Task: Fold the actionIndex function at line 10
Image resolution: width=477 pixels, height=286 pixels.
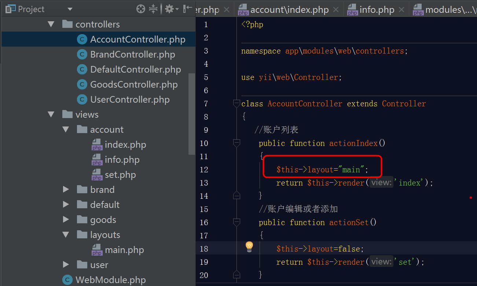Action: (236, 143)
